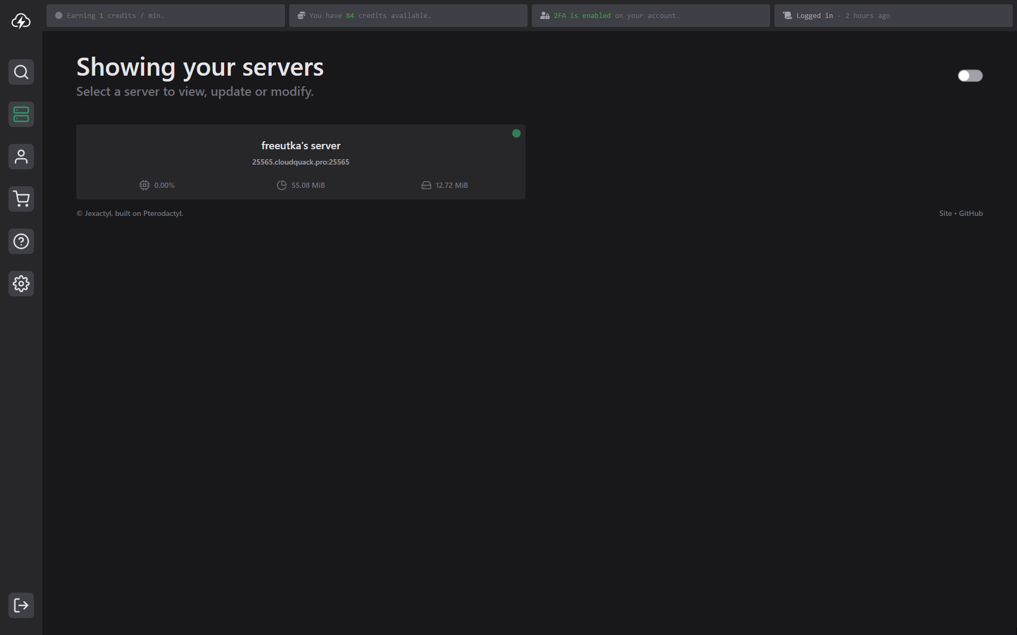Click the coins icon in credits banner
1017x635 pixels.
(x=301, y=16)
